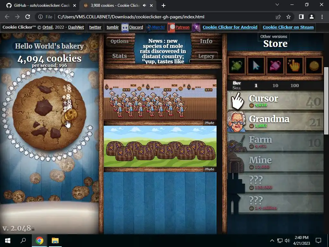Set purchase quantity to 10
This screenshot has width=329, height=247.
[275, 86]
